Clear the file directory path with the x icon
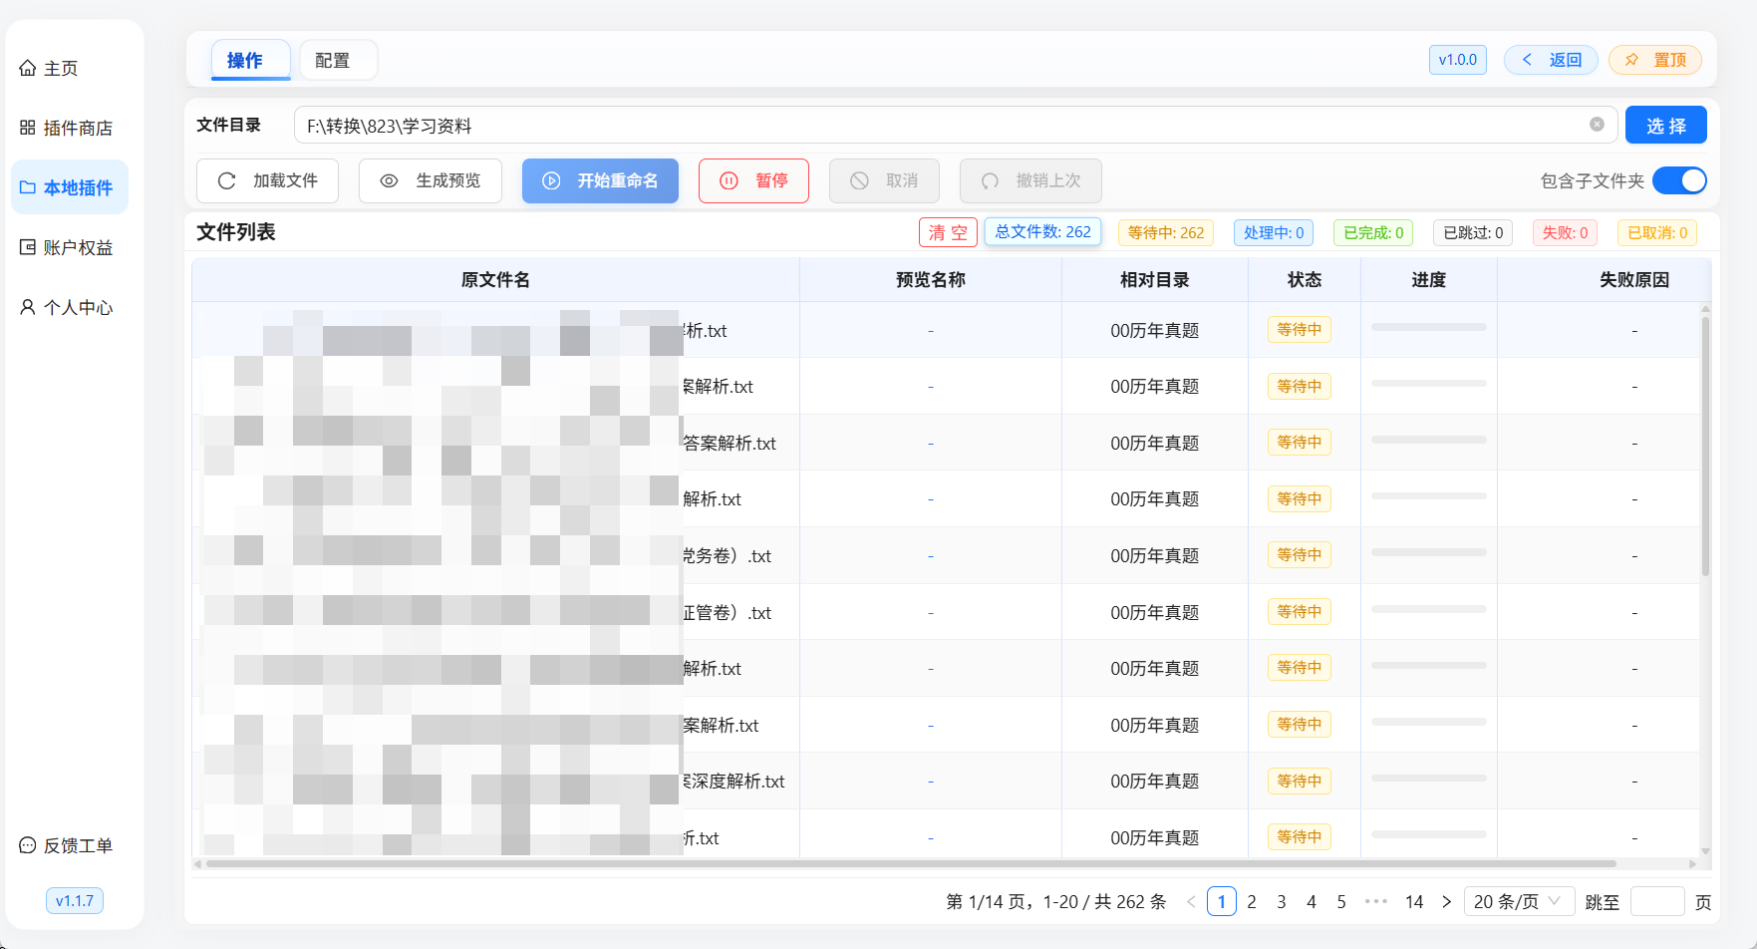 click(1597, 125)
